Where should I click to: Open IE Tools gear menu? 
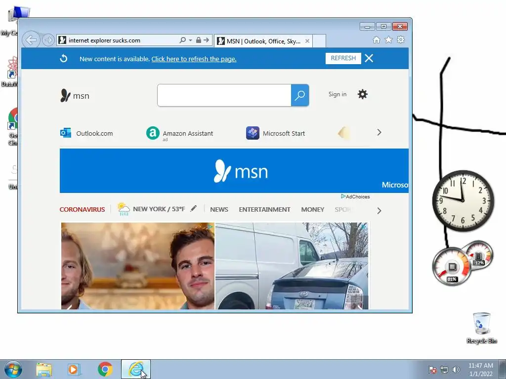(x=401, y=39)
